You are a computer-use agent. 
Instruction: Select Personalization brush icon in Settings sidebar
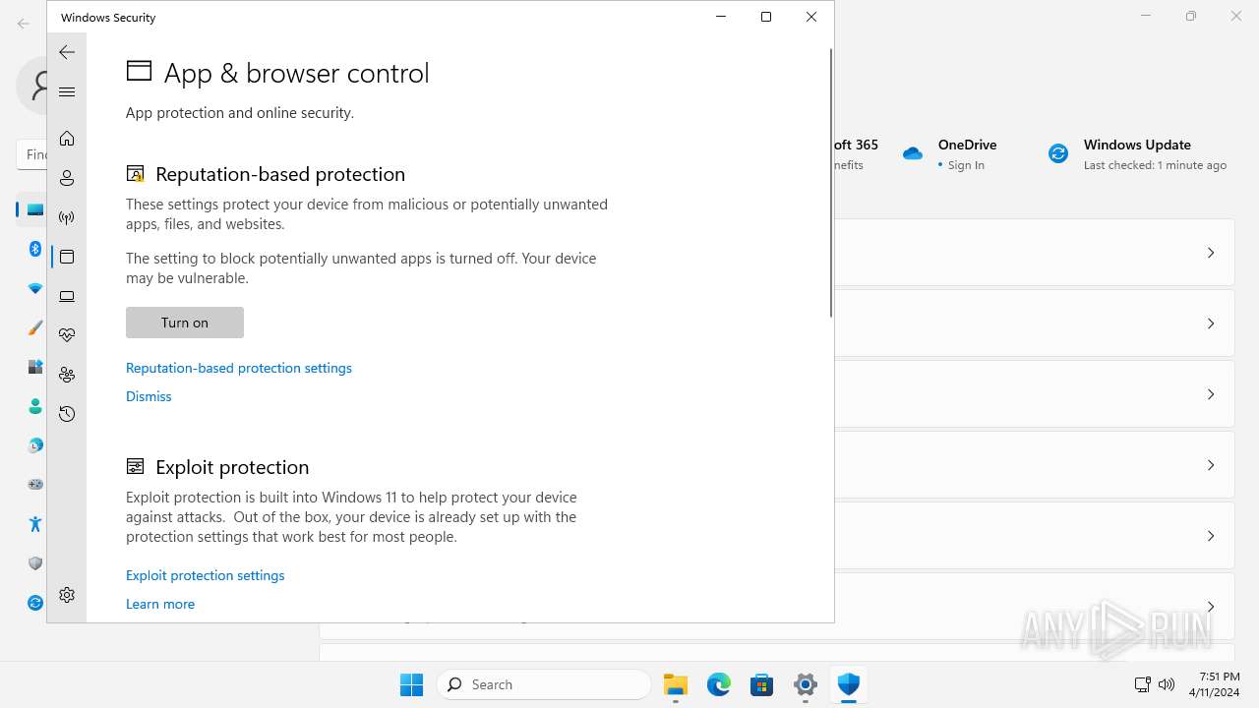(x=35, y=327)
